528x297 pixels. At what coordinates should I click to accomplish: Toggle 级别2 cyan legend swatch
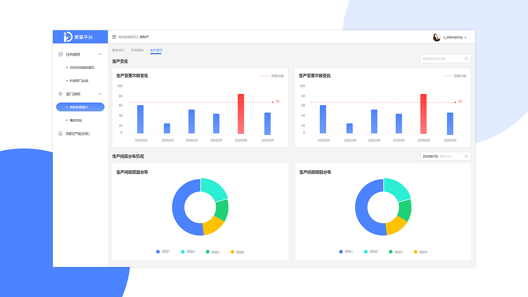coord(366,252)
